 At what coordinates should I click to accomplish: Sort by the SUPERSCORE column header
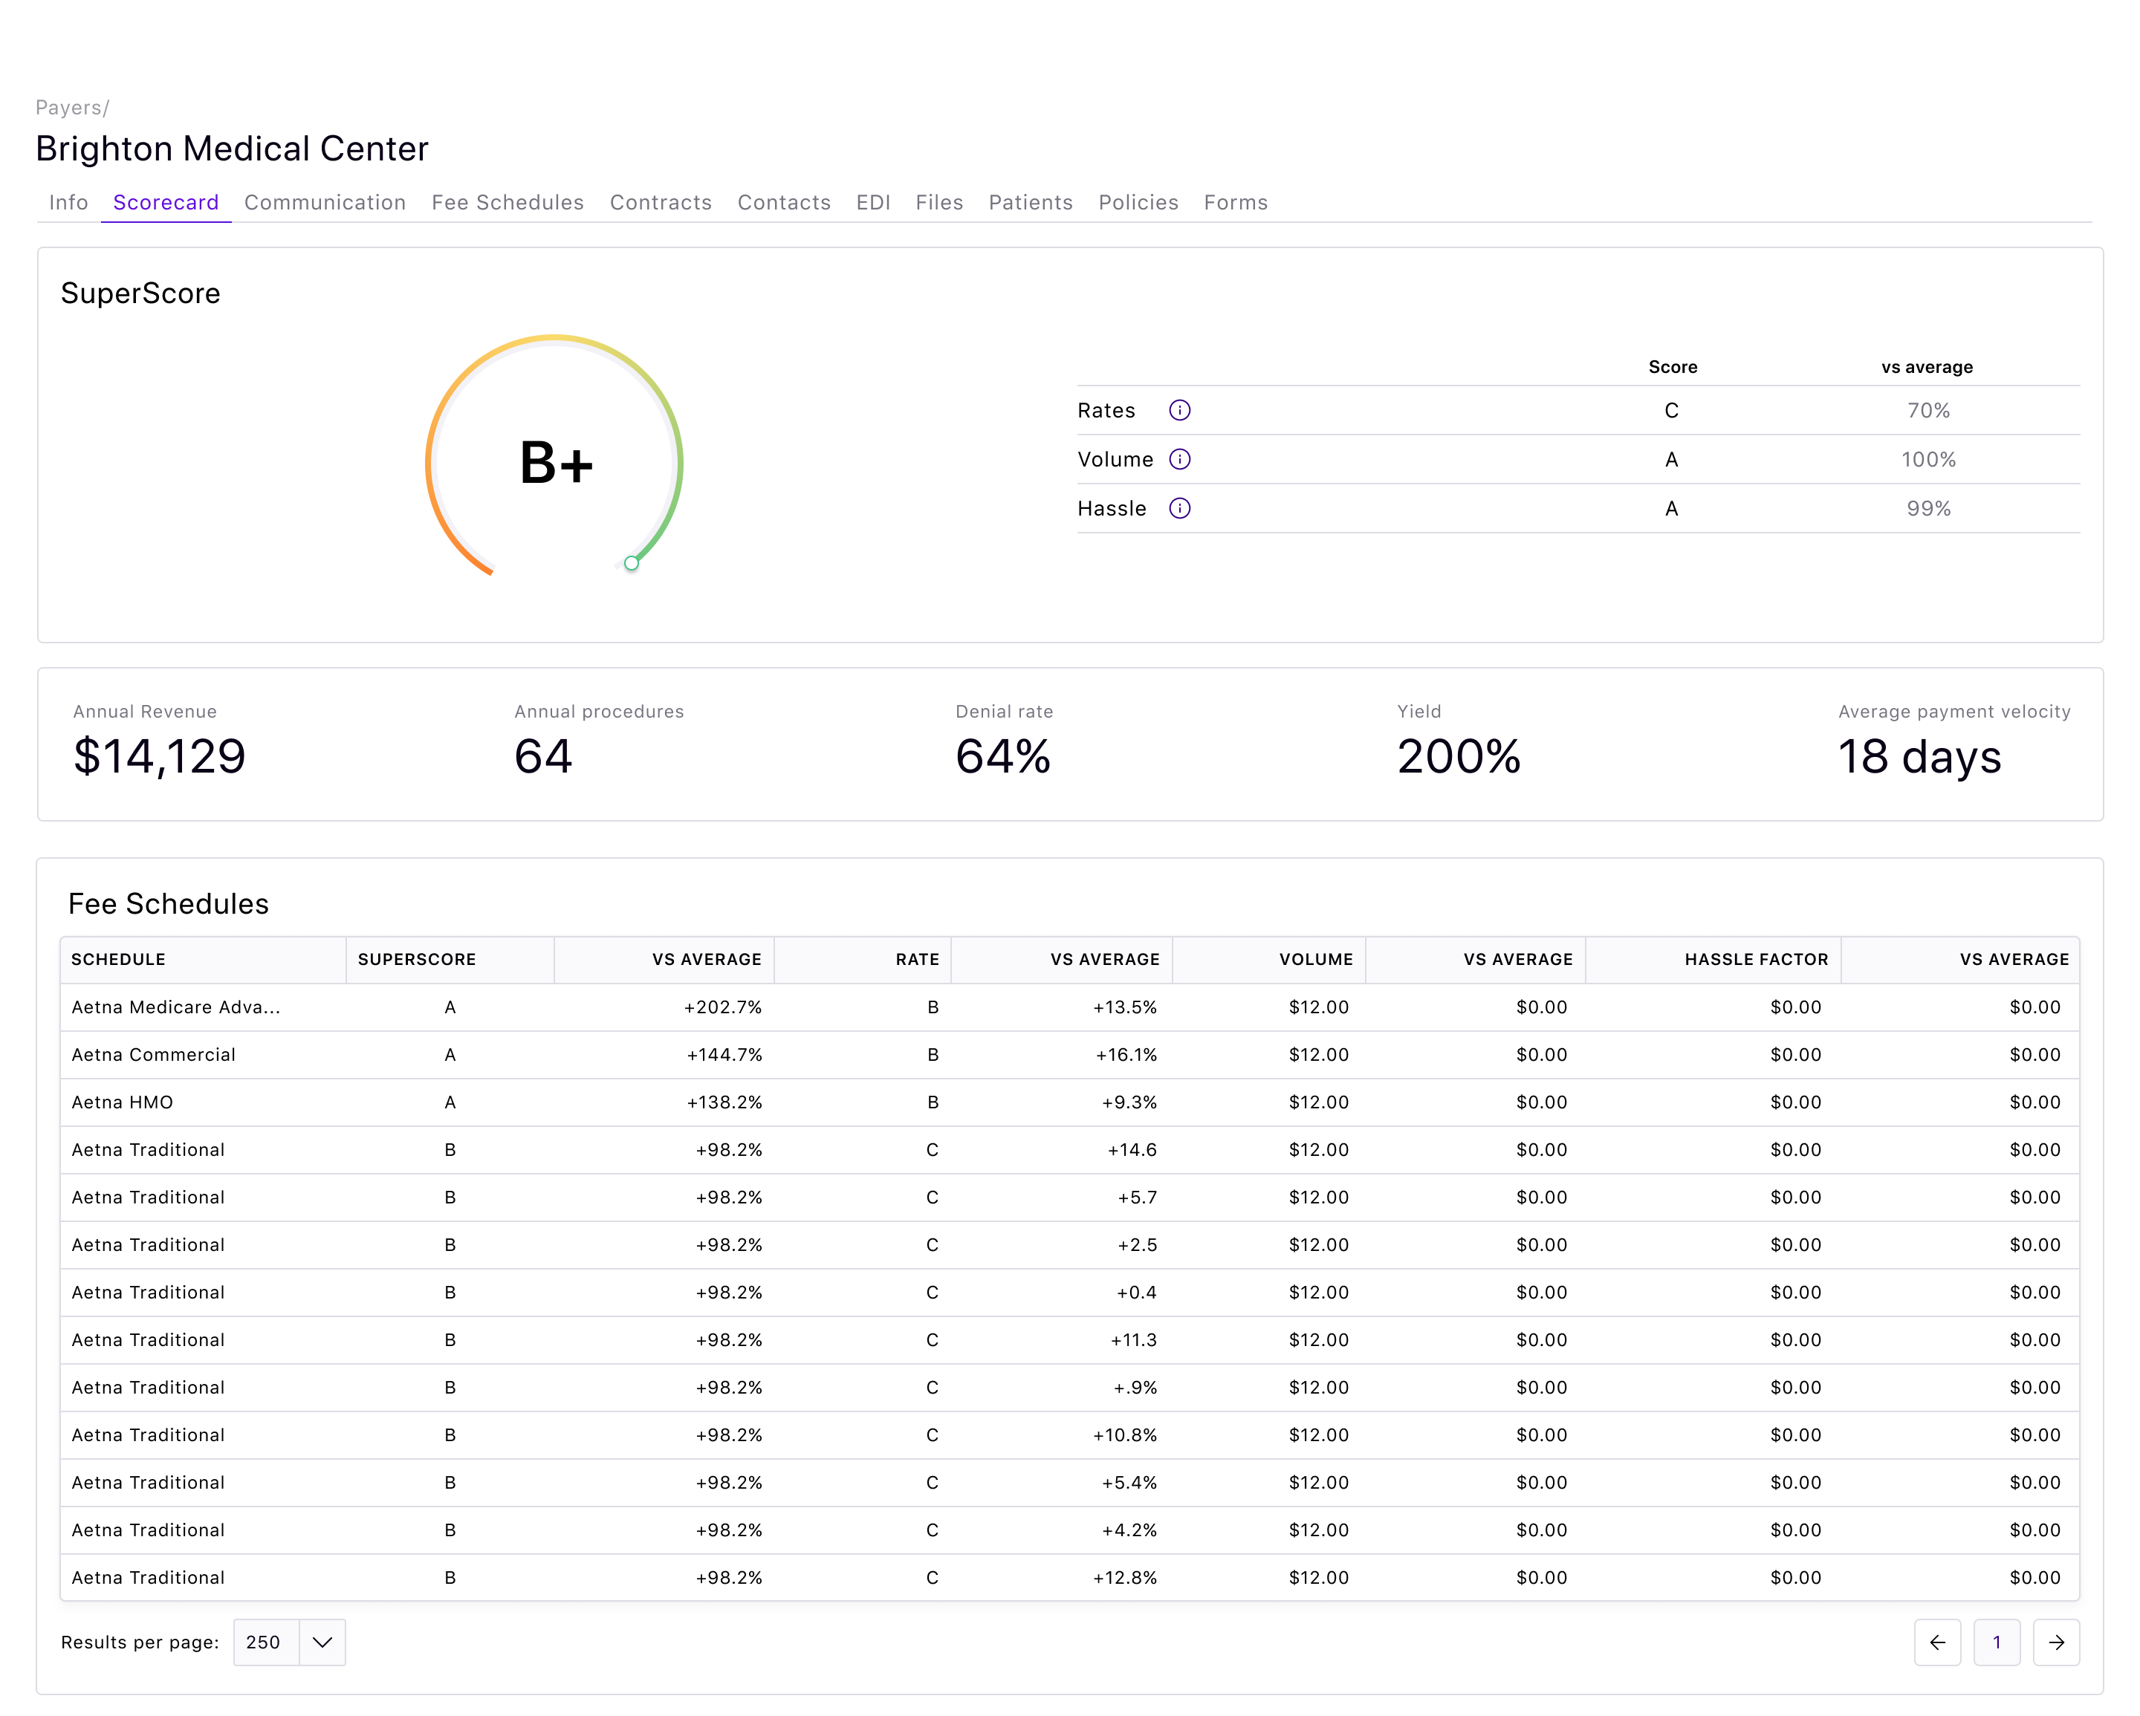tap(418, 959)
